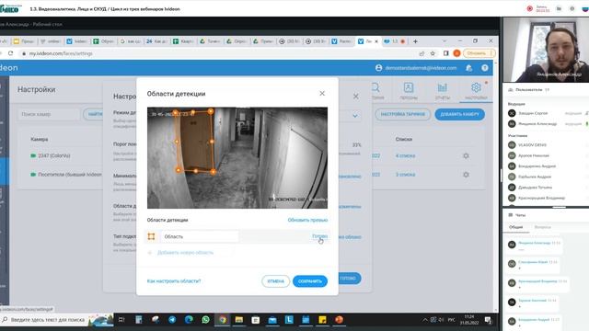Click the Обновить browser update button
This screenshot has height=331, width=589.
(479, 53)
